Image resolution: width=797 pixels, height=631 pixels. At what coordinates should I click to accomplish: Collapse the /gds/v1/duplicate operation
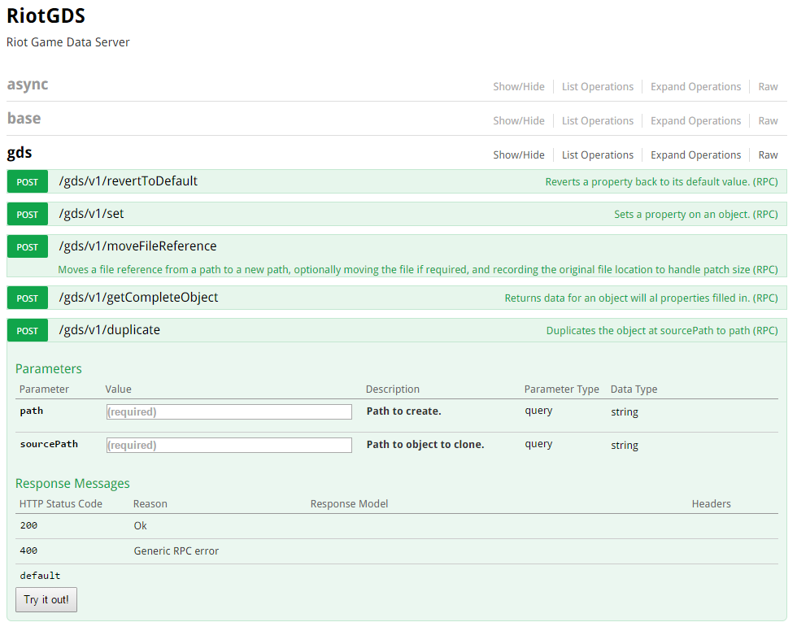[109, 330]
